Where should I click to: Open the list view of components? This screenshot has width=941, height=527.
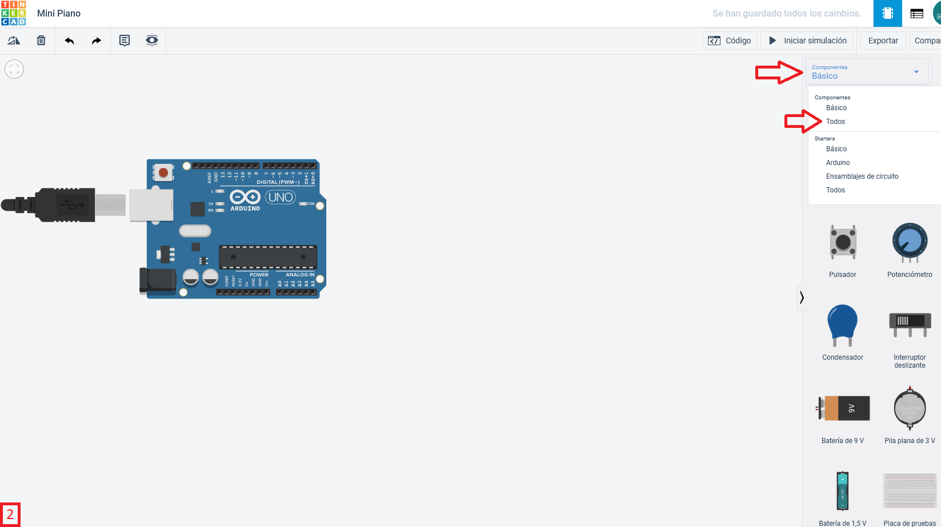point(916,13)
